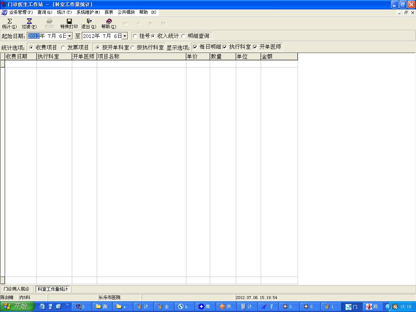Open 帮助(I) help book icon
The height and width of the screenshot is (312, 416).
[x=109, y=21]
